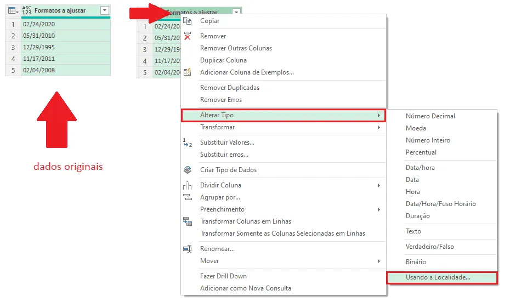Expand the Transformar submenu arrow
The width and height of the screenshot is (510, 308).
pos(378,127)
